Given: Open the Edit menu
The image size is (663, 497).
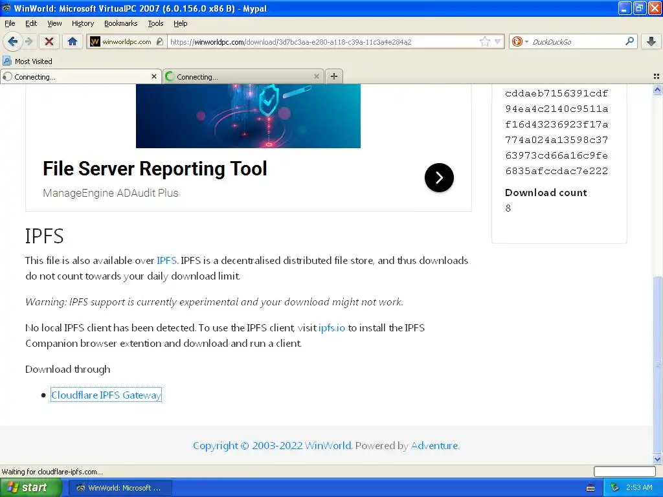Looking at the screenshot, I should click(31, 23).
